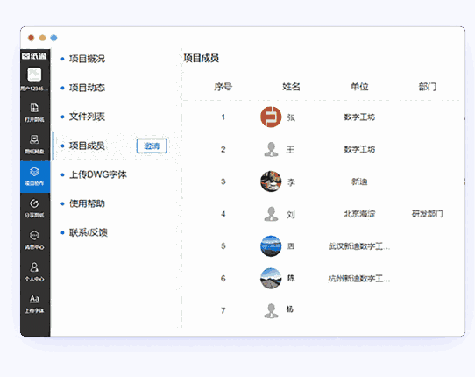Click 刘's grey default avatar
Screen dimensions: 475x377
click(271, 214)
